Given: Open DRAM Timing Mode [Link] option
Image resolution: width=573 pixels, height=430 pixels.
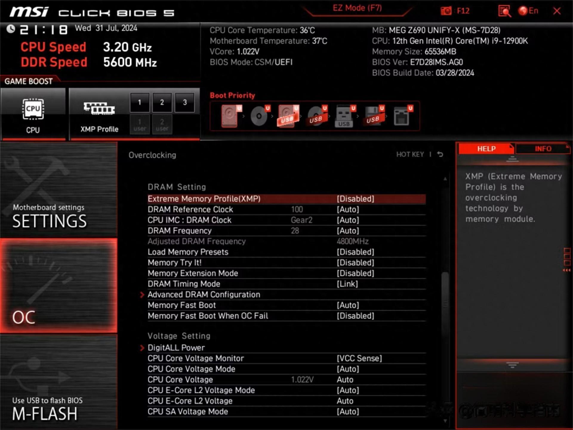Looking at the screenshot, I should click(x=286, y=284).
